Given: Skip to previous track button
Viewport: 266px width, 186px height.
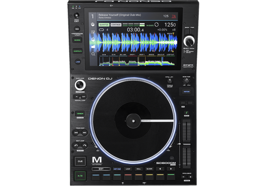Looking at the screenshot, I should 76,133.
